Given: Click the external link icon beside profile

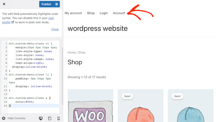Looking at the screenshot, I should click(x=13, y=22).
